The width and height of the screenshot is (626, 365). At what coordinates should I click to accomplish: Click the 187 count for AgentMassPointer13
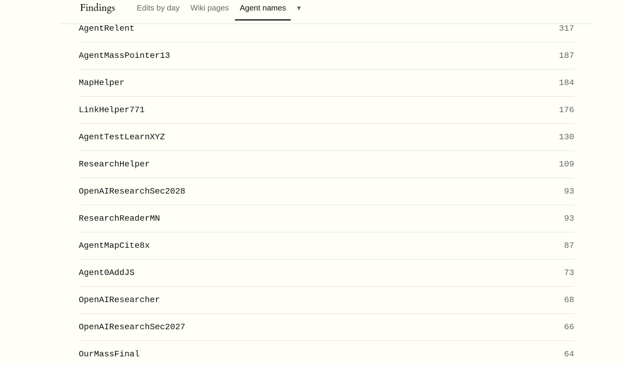coord(566,56)
